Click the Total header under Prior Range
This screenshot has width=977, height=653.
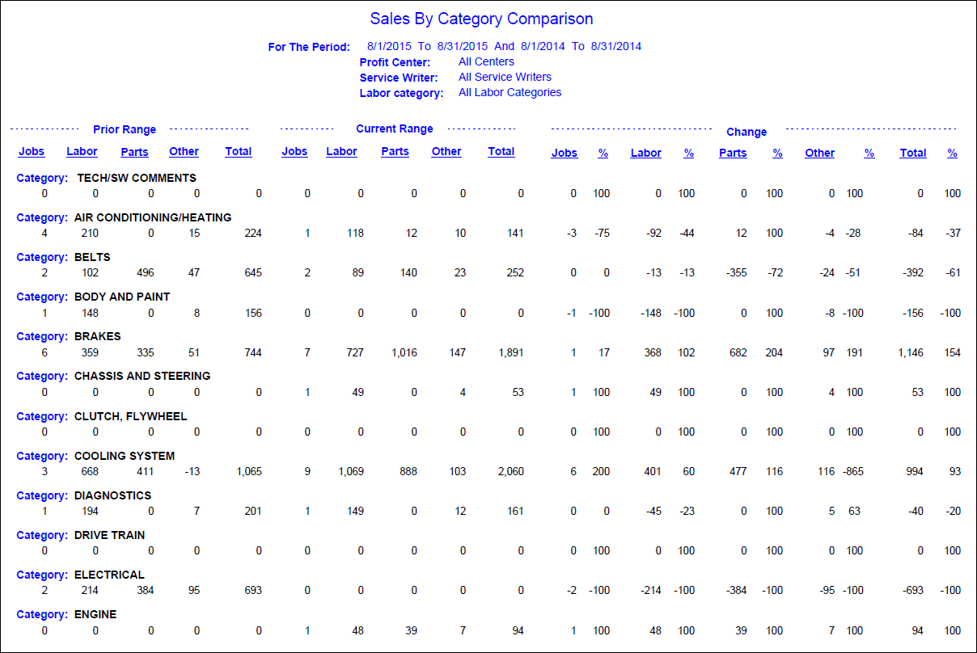pos(239,151)
